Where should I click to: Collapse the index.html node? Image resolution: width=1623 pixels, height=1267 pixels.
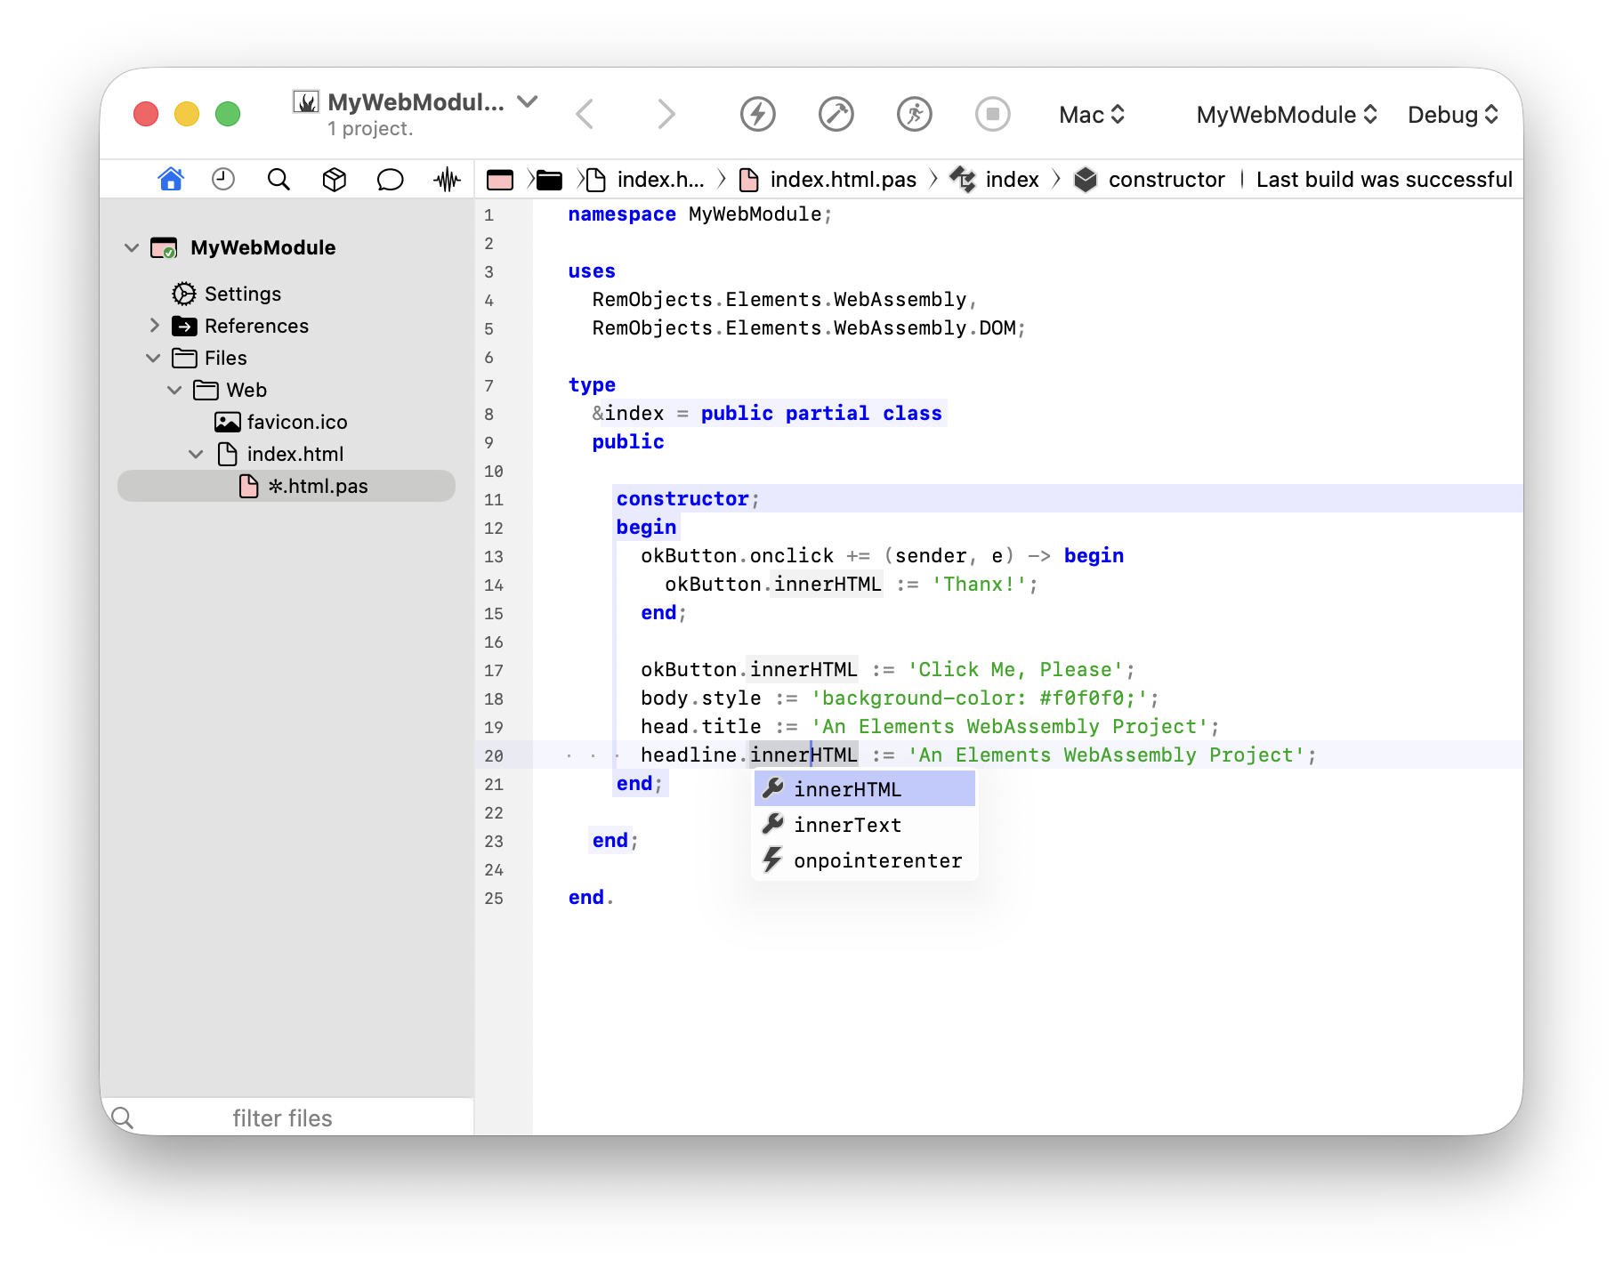point(196,454)
